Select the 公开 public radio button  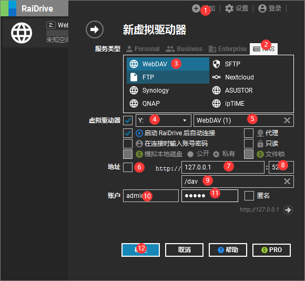190,154
